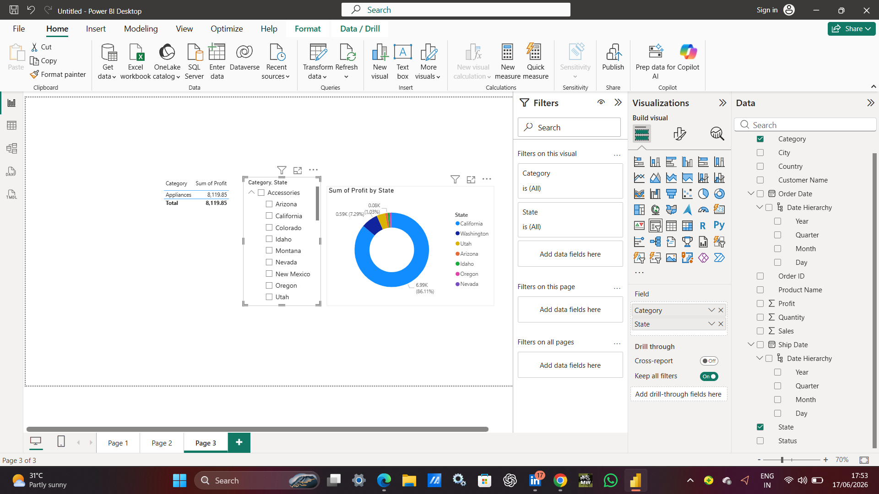This screenshot has height=494, width=879.
Task: Open the Format visual pane icon
Action: coord(679,134)
